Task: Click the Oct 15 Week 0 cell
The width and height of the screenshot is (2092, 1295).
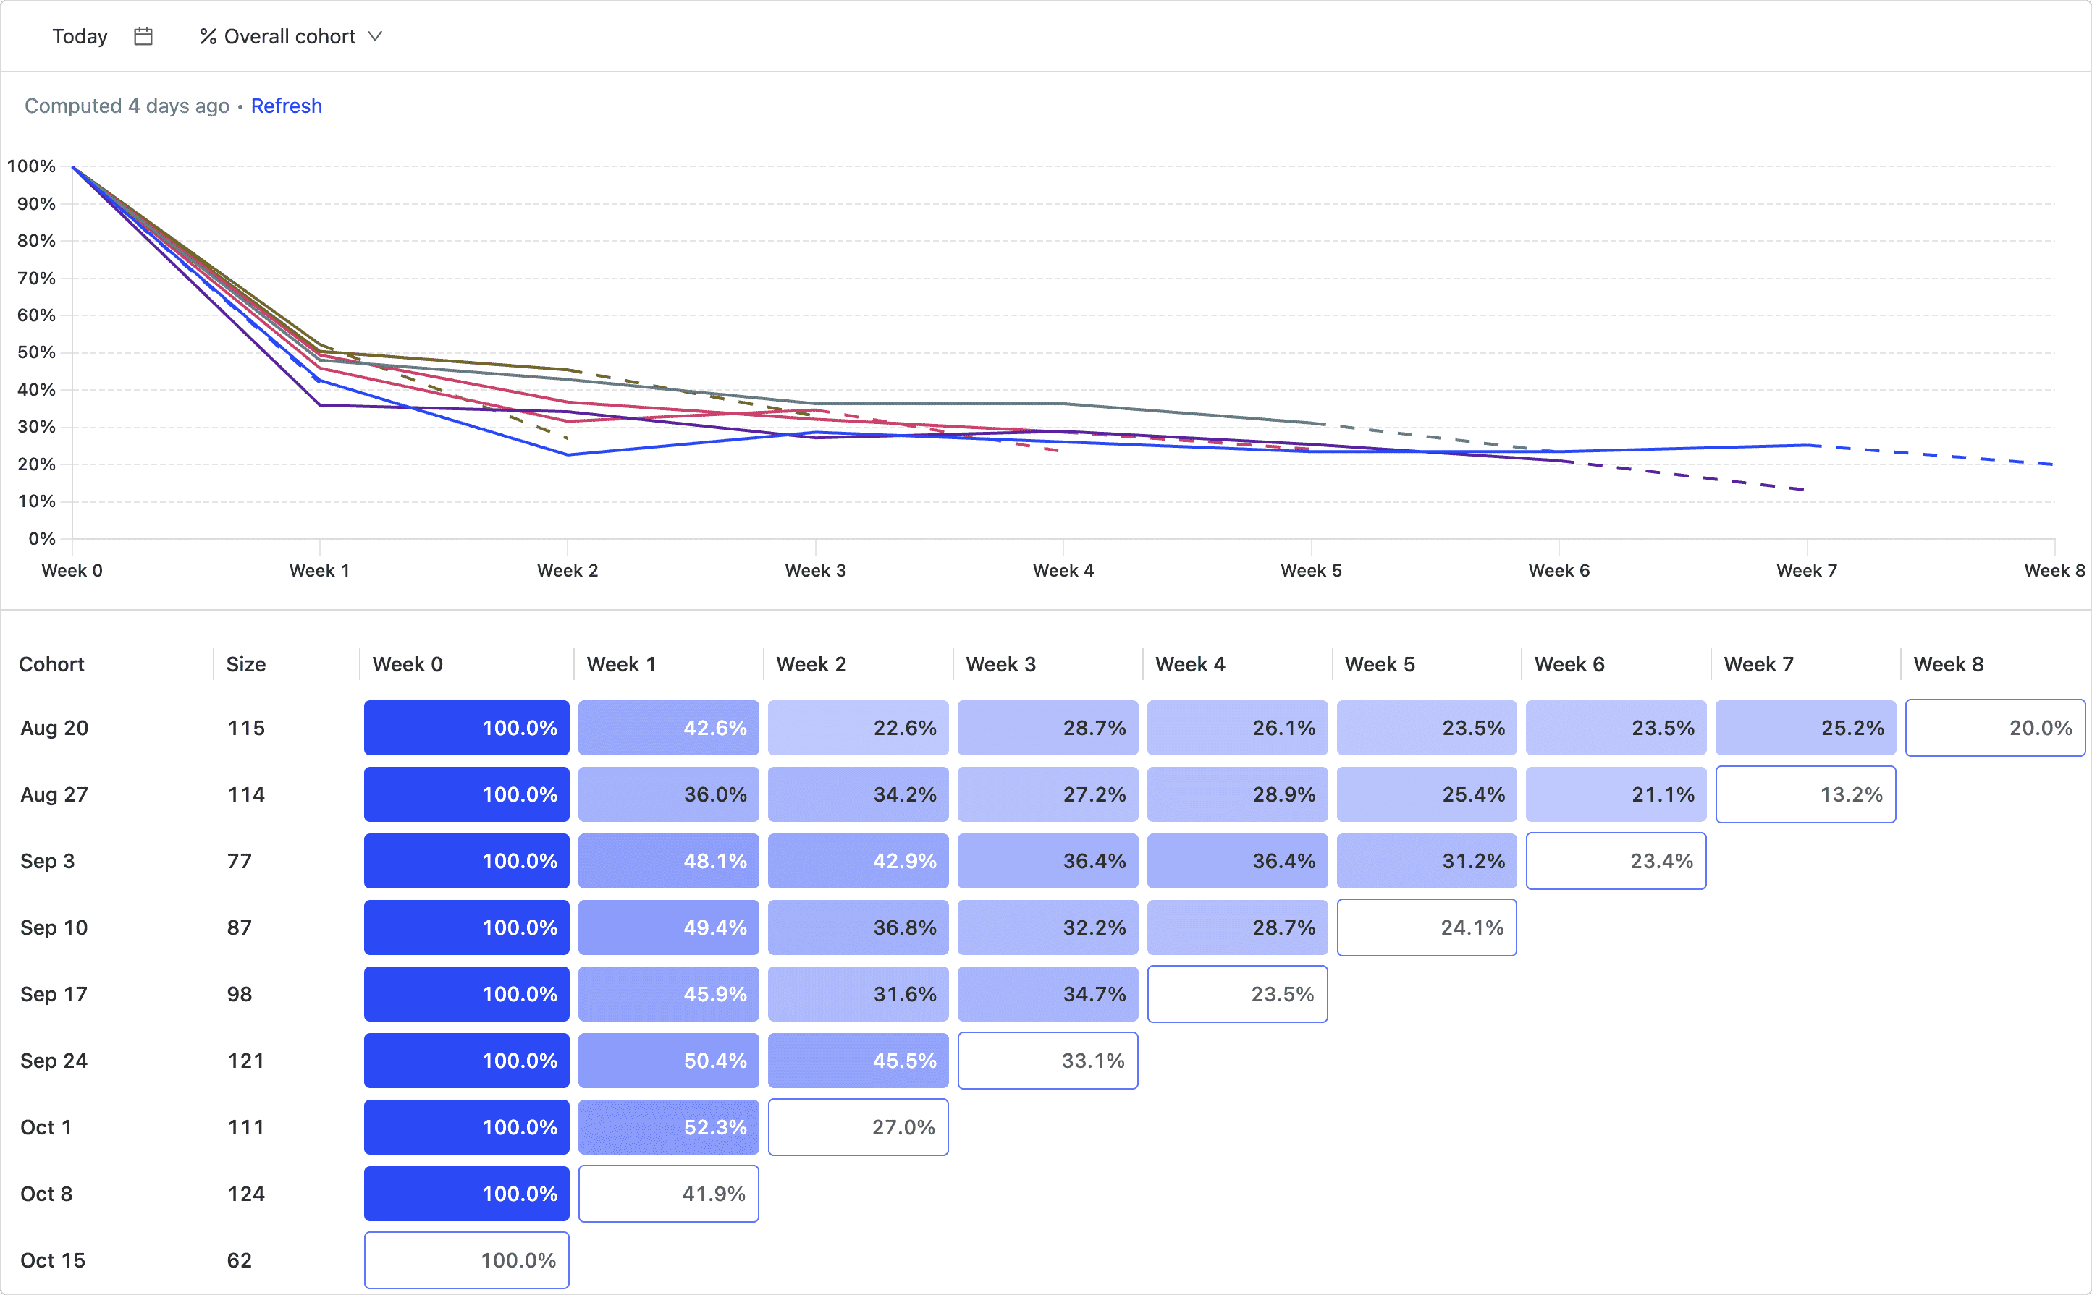Action: point(466,1260)
